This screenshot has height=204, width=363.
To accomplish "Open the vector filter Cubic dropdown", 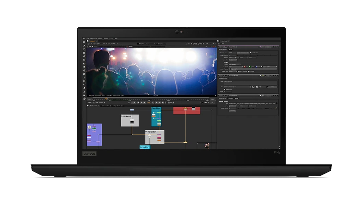I will click(233, 60).
